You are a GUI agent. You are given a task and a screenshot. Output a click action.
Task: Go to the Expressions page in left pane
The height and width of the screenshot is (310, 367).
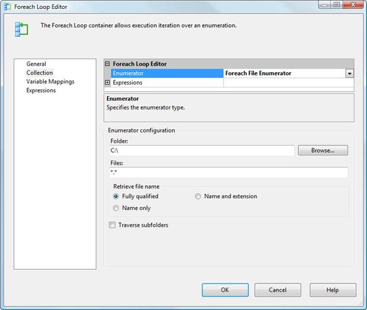41,91
